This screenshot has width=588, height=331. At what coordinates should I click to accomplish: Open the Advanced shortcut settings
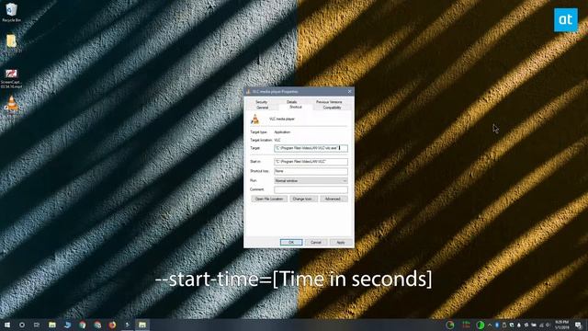(334, 199)
